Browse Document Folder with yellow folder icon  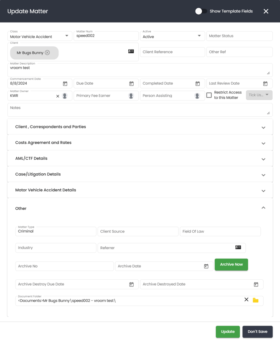[256, 300]
